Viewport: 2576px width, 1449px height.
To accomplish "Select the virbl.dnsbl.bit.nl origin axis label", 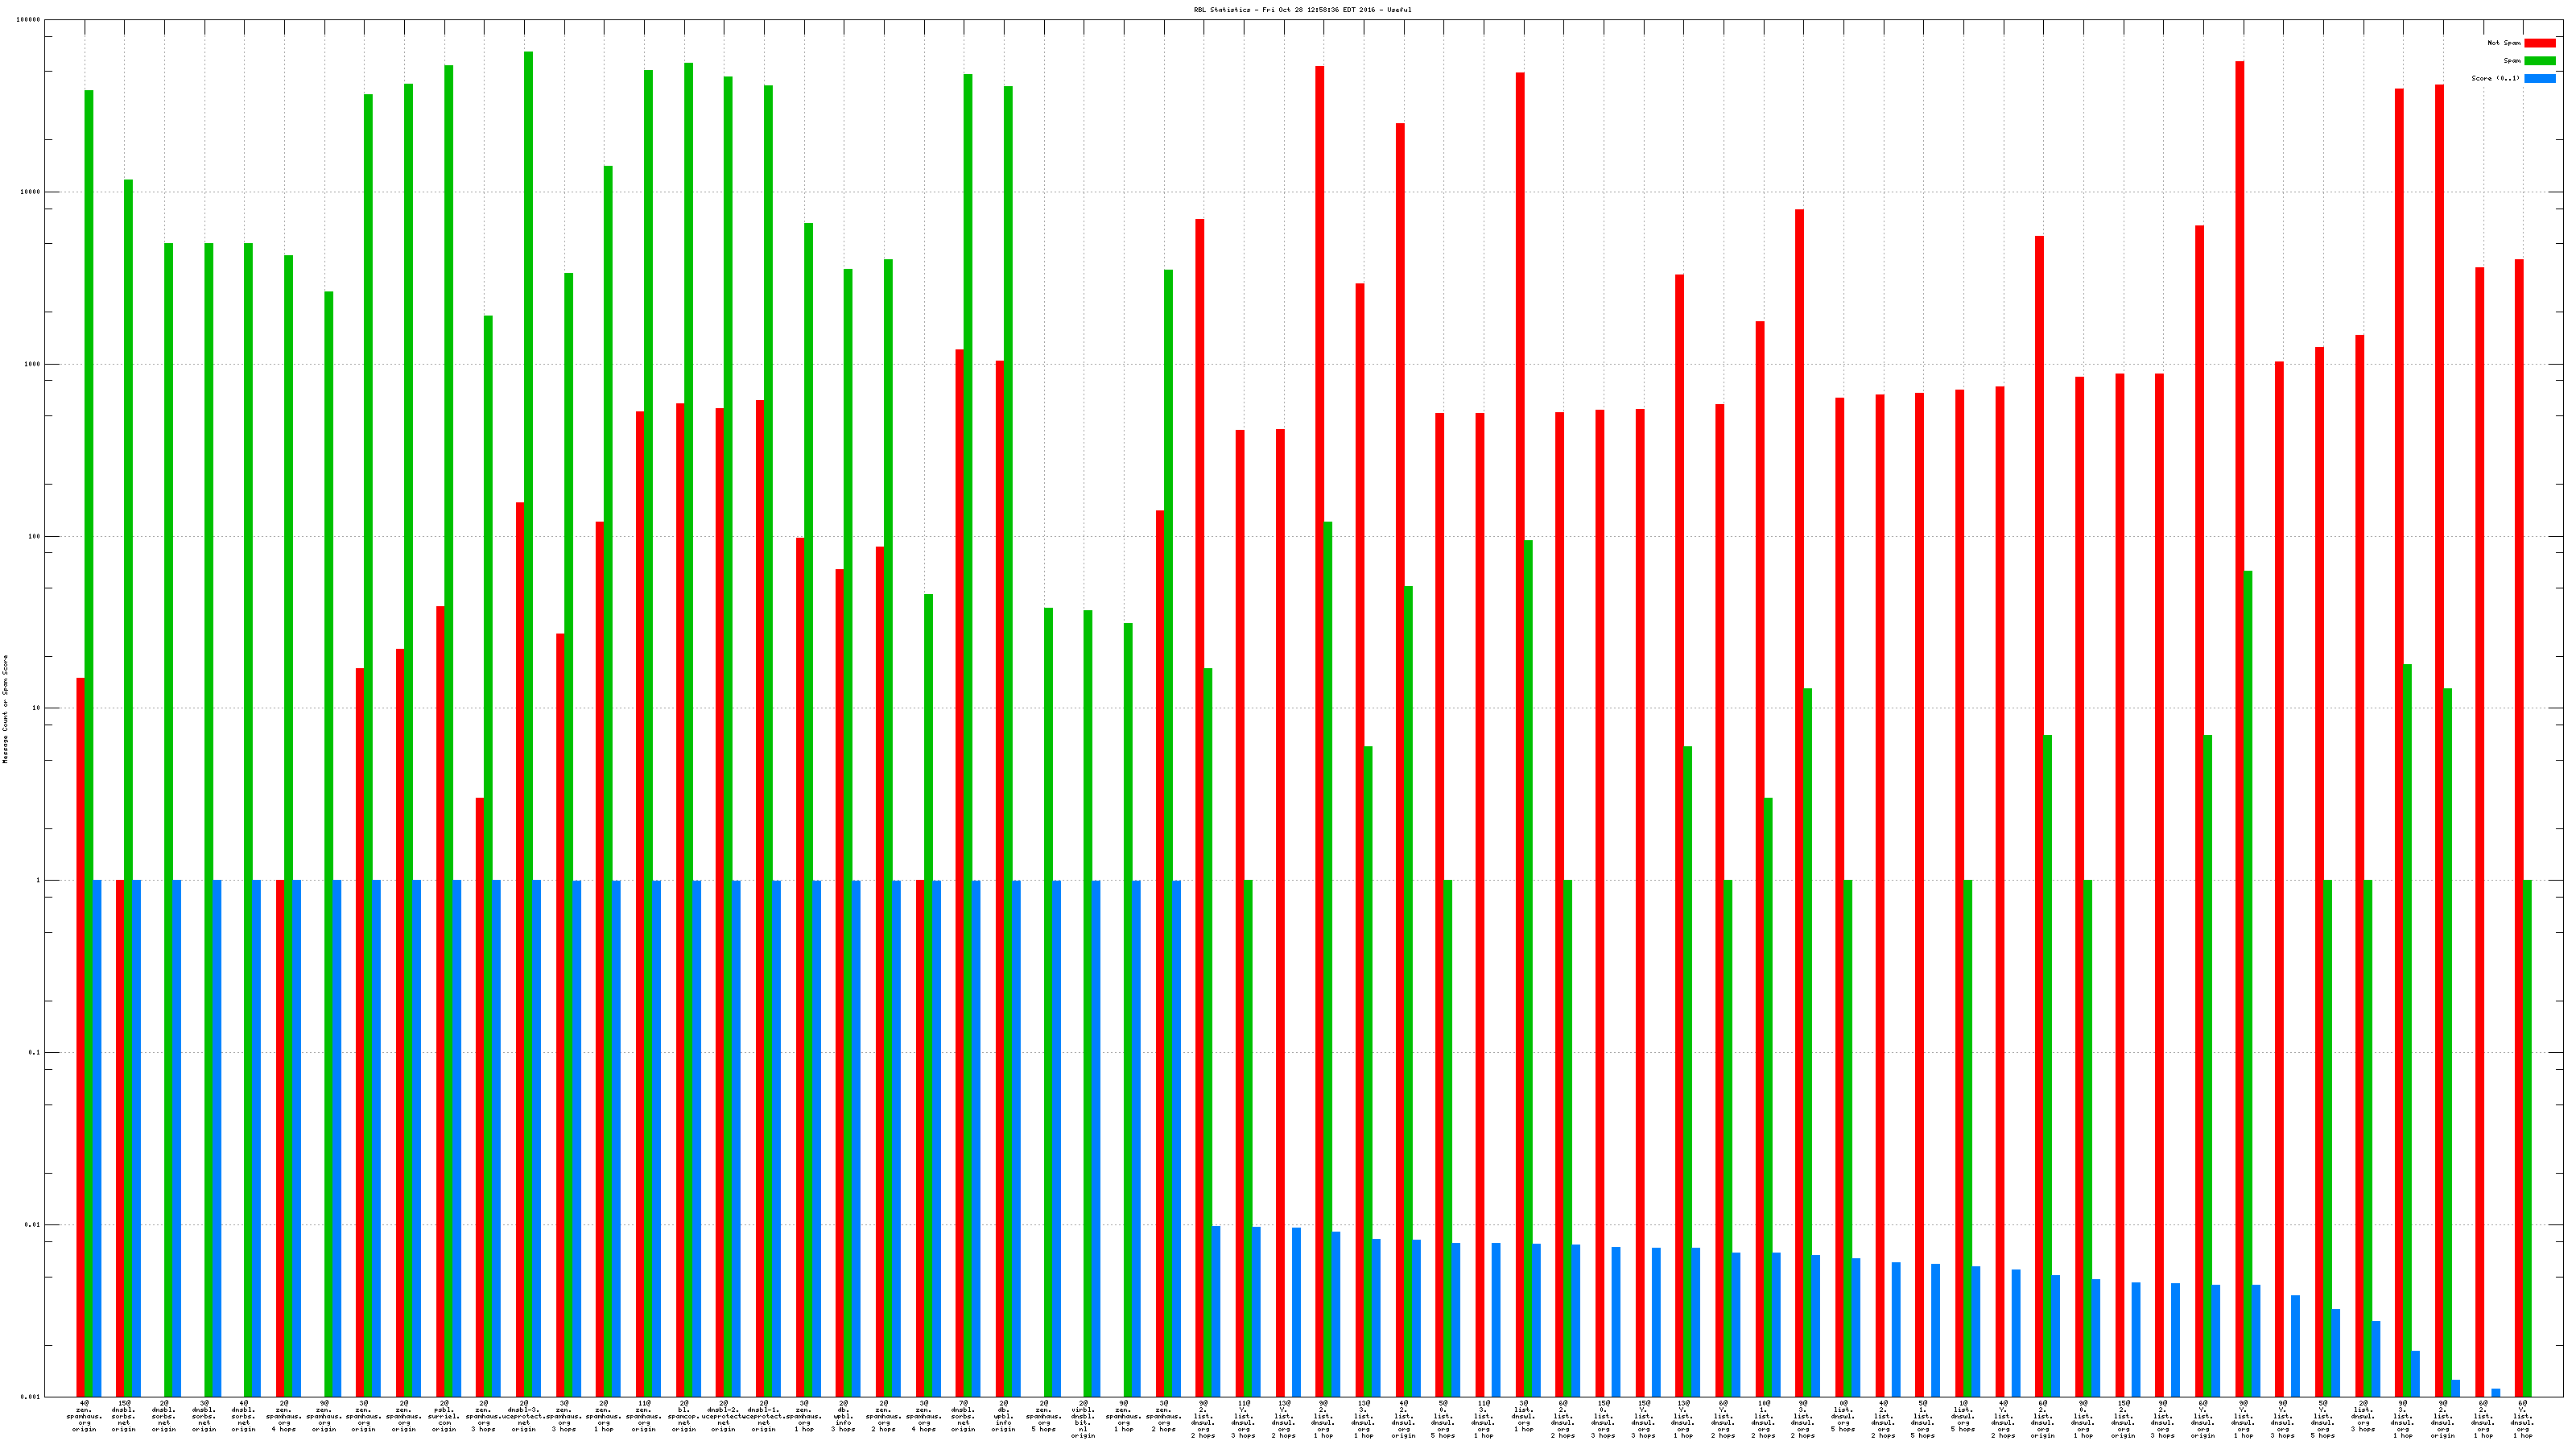I will [1084, 1419].
